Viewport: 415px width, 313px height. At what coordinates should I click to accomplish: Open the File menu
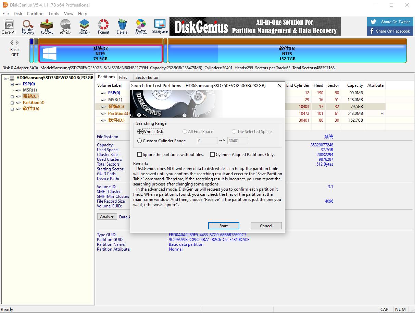pyautogui.click(x=6, y=13)
